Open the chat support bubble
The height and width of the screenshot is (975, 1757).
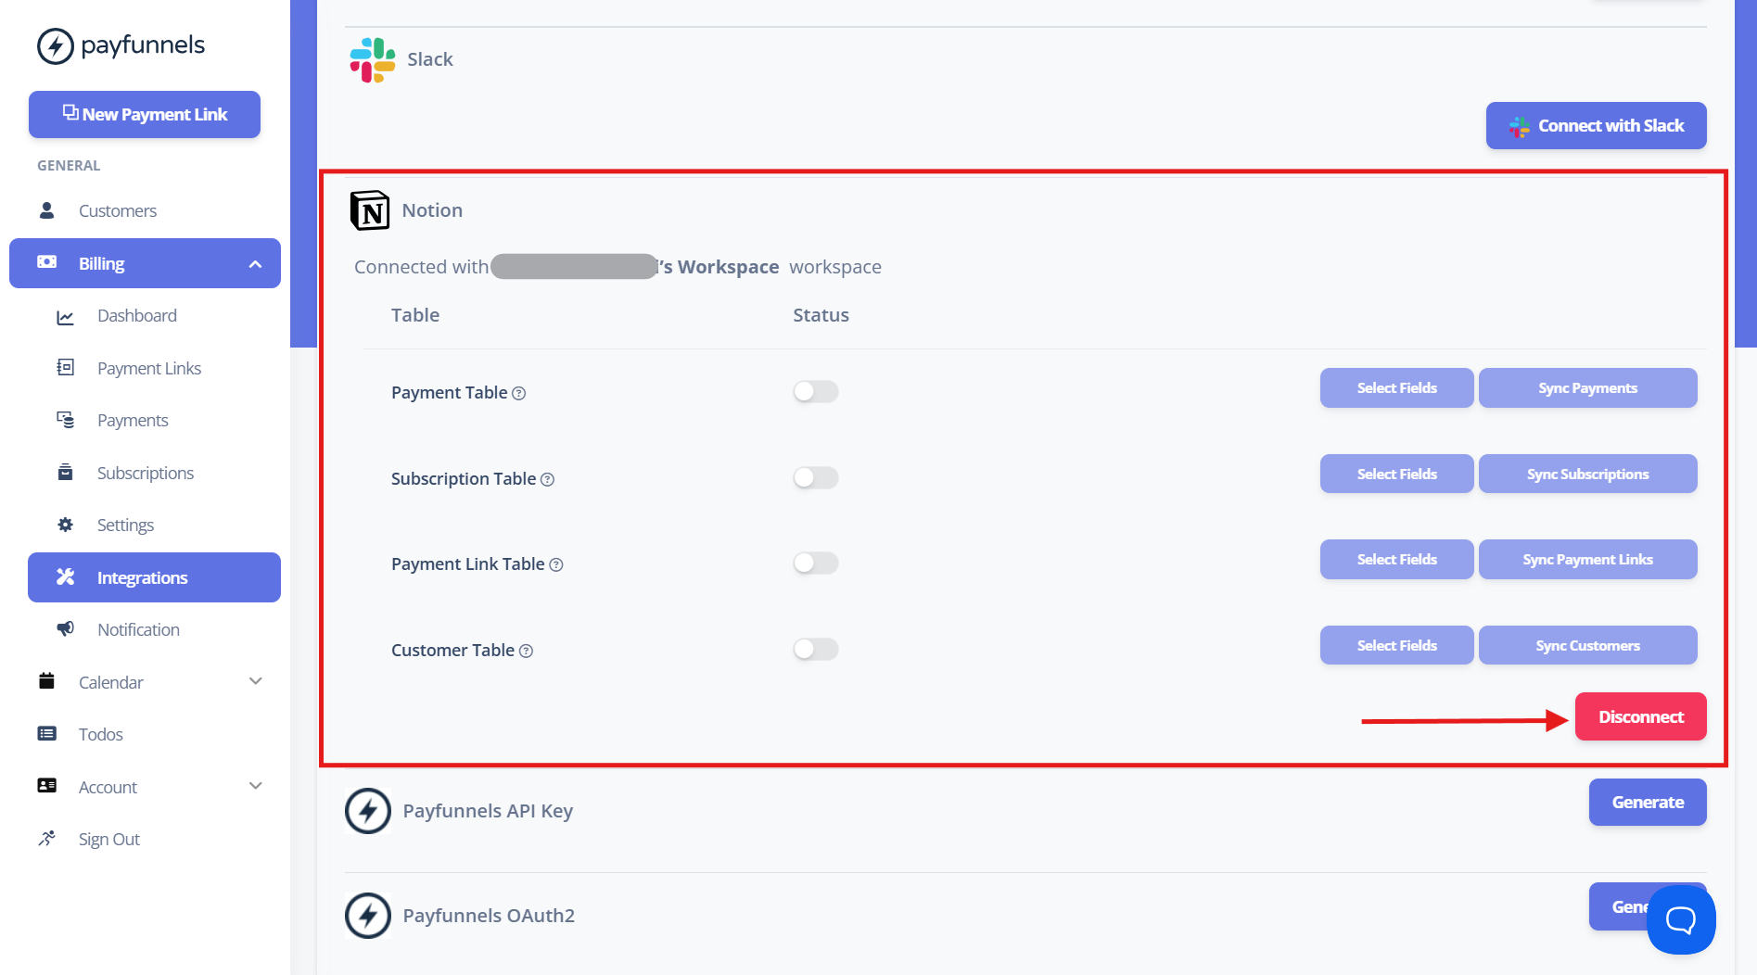(1681, 919)
